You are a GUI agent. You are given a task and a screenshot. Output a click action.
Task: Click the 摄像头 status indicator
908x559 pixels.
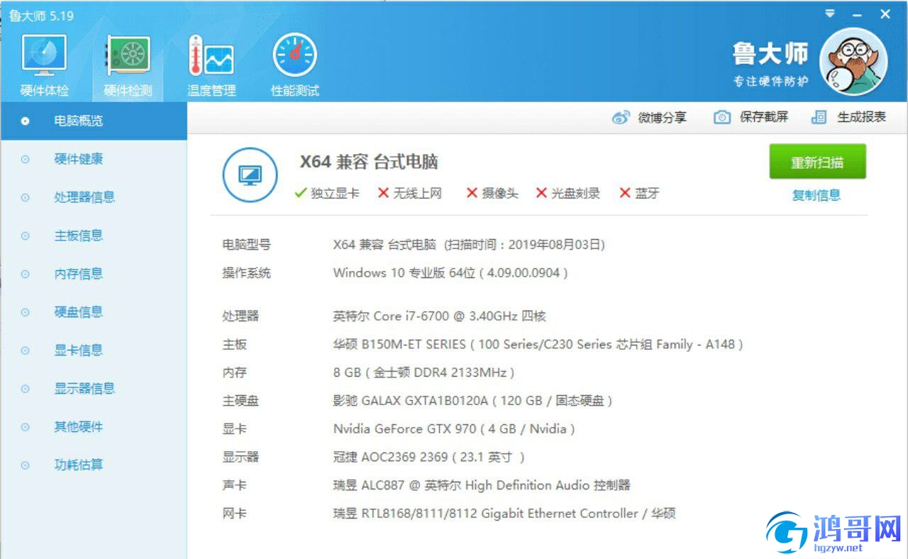(492, 193)
